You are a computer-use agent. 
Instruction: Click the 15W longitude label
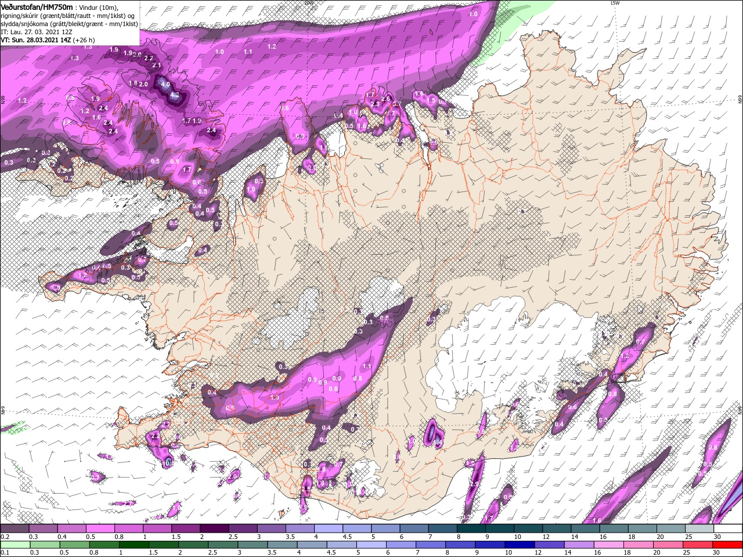[615, 3]
